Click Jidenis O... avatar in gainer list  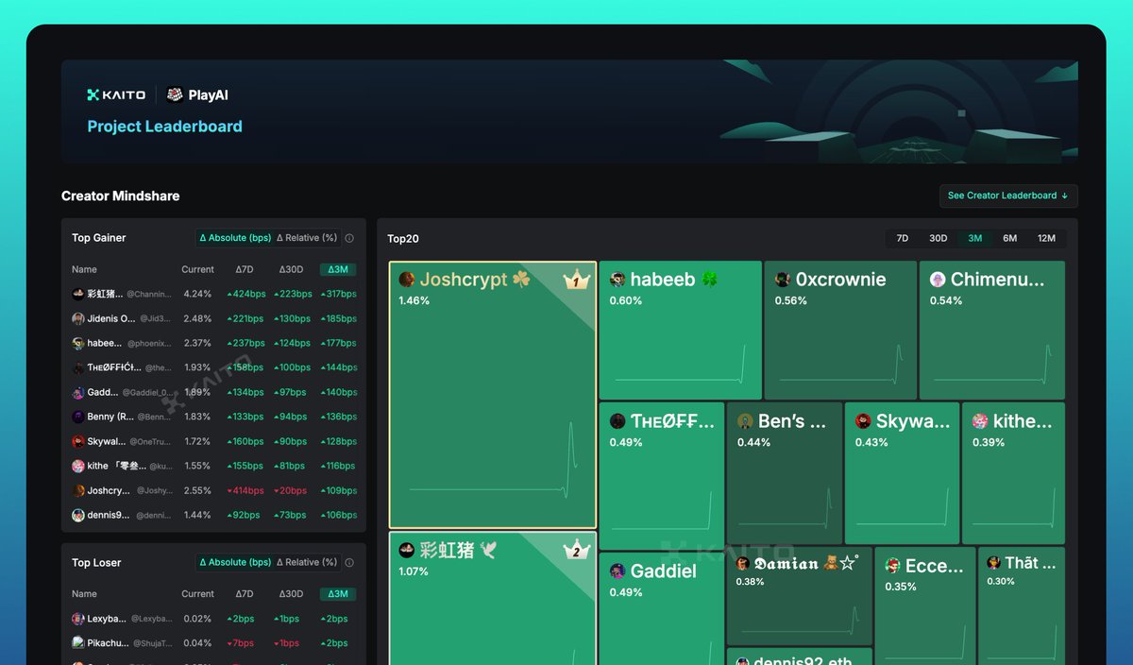click(x=78, y=318)
